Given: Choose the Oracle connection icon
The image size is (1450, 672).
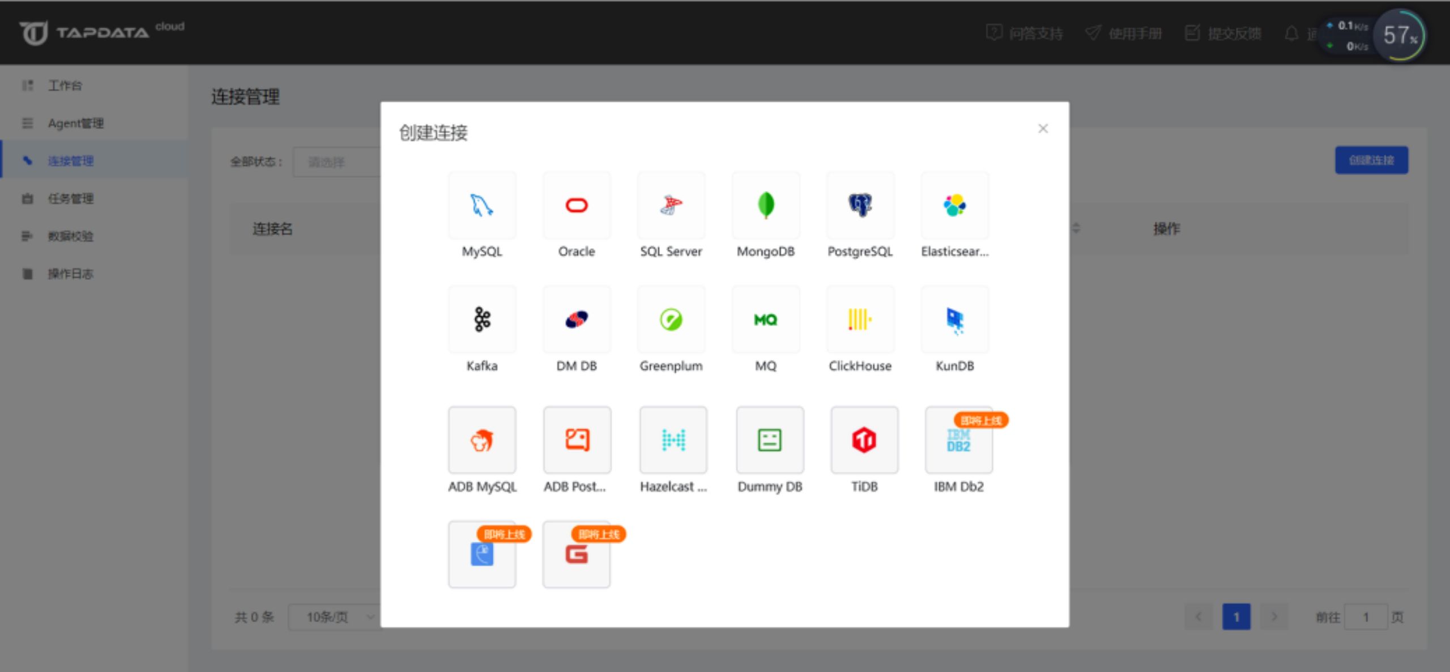Looking at the screenshot, I should tap(576, 205).
